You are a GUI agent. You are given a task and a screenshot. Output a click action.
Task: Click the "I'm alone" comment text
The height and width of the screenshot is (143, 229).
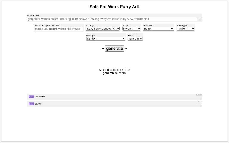[x=40, y=97]
